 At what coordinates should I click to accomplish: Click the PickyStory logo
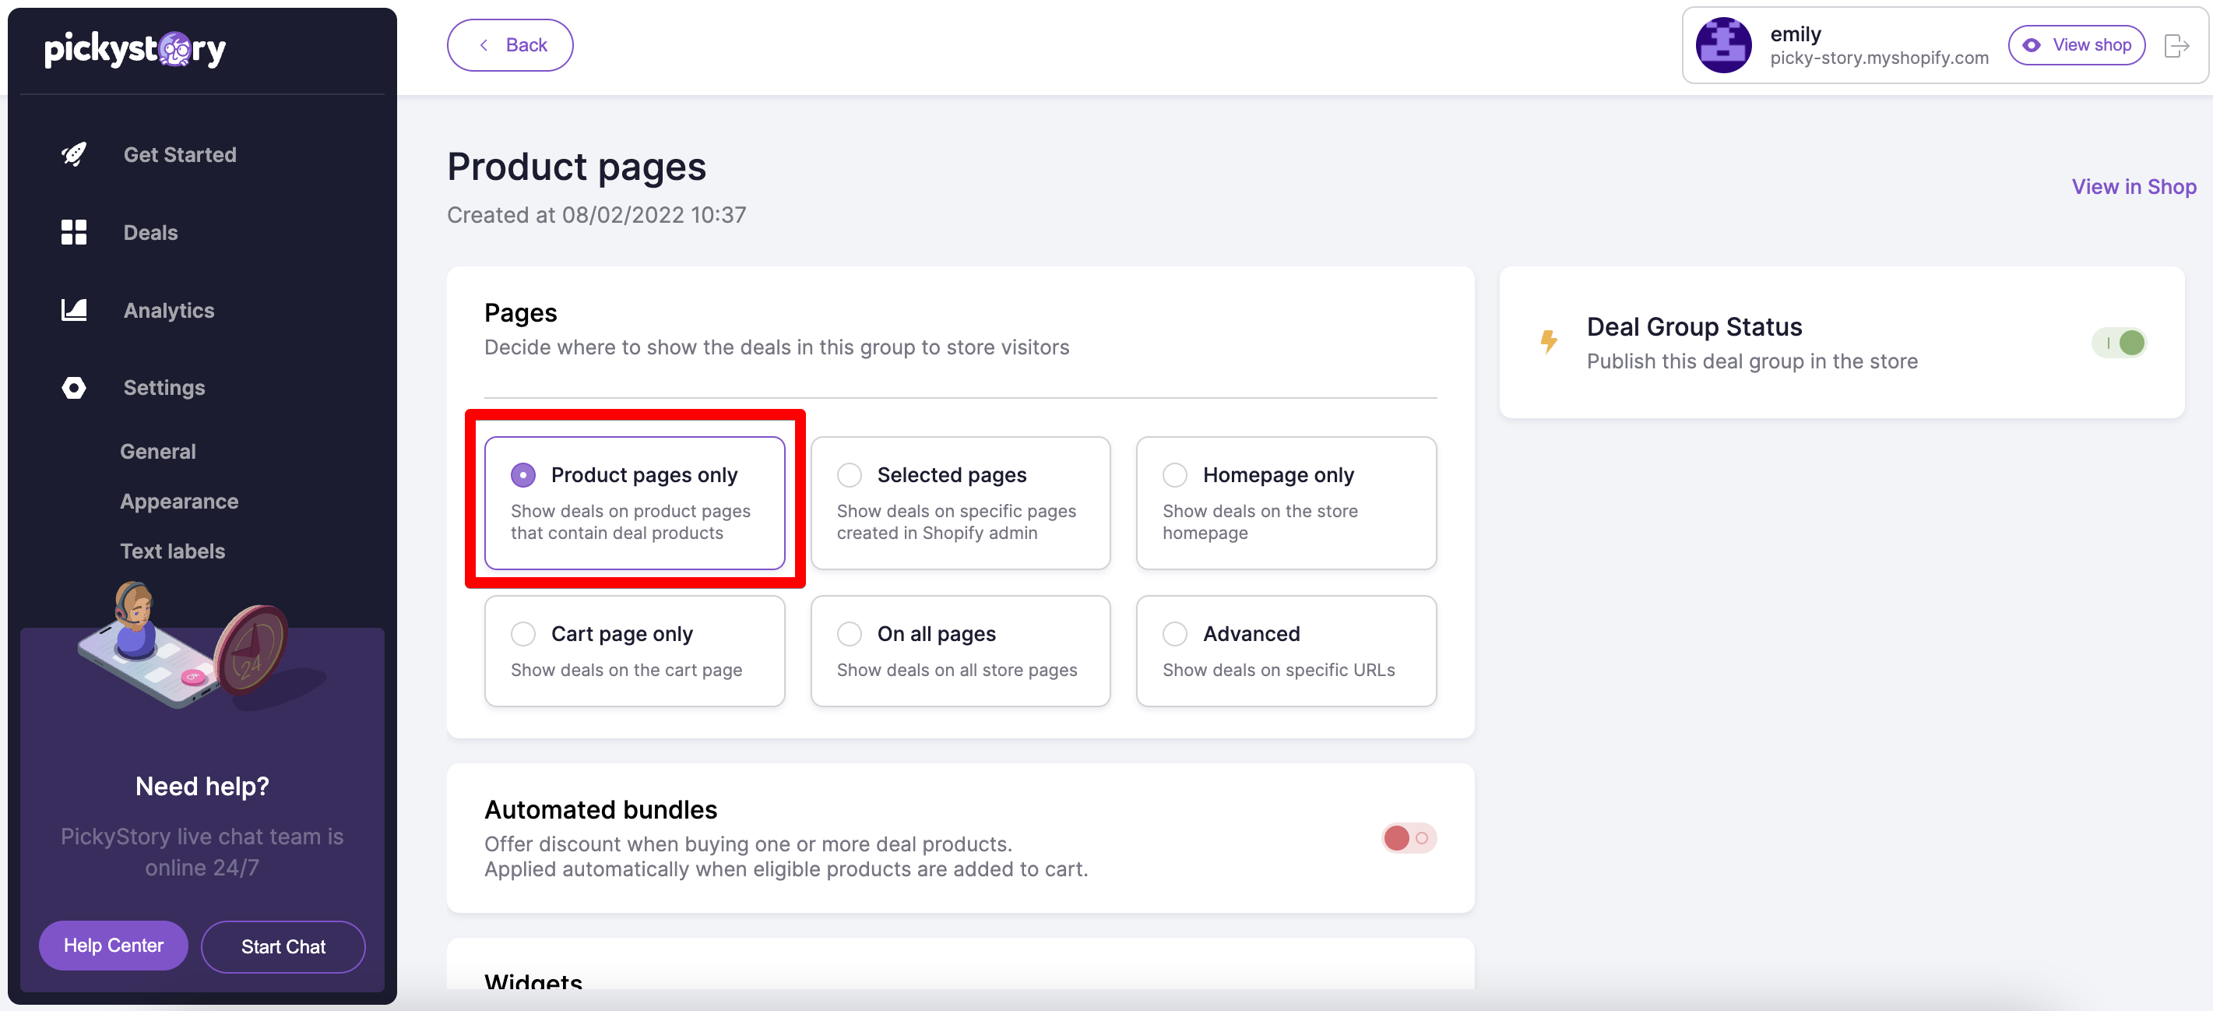(135, 49)
